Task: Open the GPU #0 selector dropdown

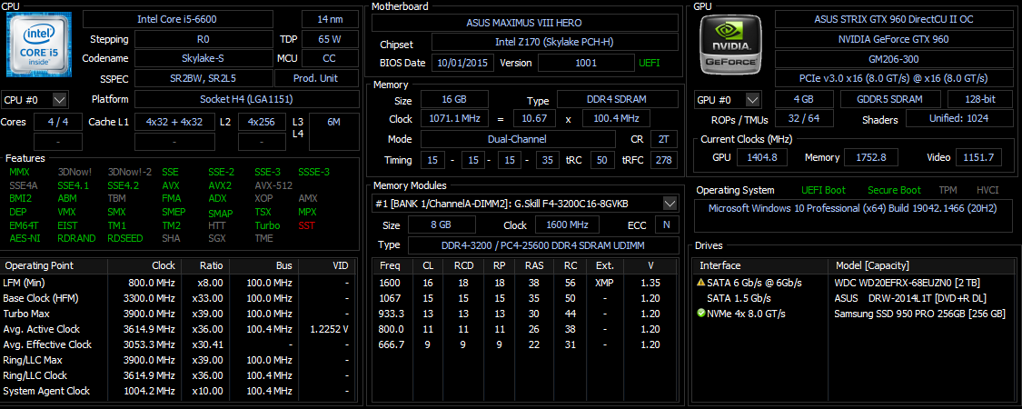Action: [753, 100]
